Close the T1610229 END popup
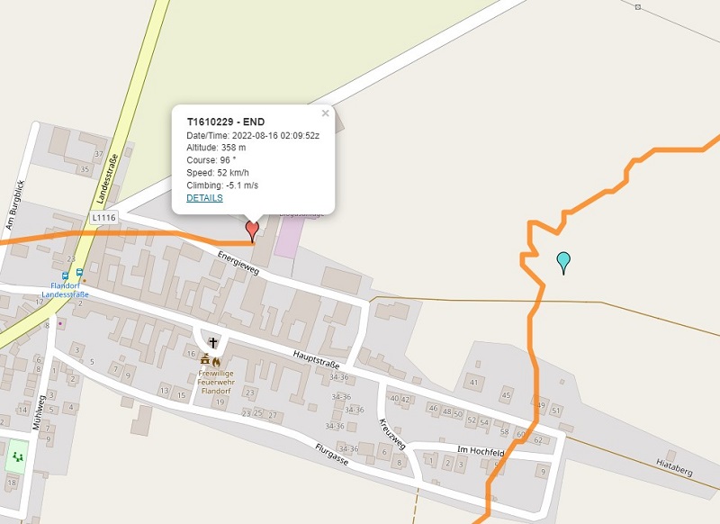 coord(325,113)
